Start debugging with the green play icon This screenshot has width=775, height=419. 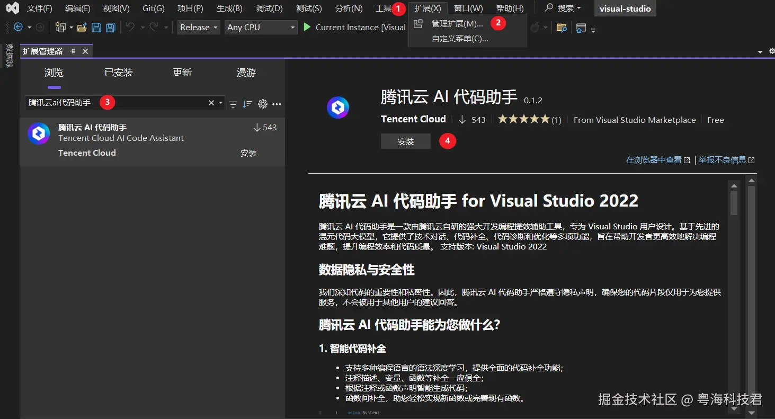click(307, 27)
